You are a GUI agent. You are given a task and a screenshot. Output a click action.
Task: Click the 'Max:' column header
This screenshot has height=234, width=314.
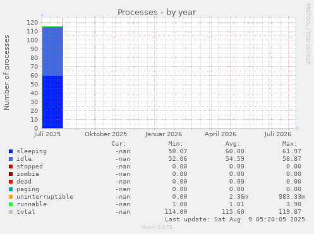(x=289, y=144)
